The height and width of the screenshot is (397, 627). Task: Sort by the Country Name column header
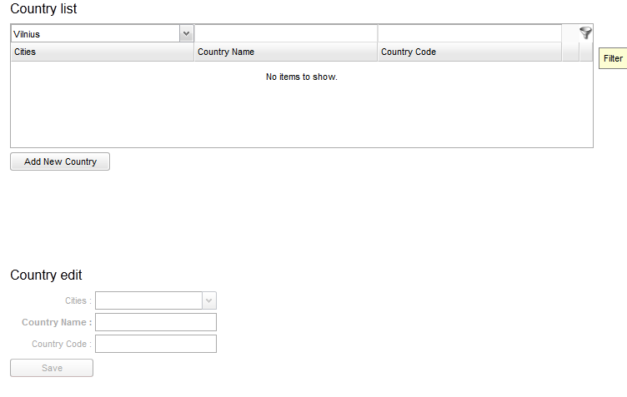[x=285, y=52]
